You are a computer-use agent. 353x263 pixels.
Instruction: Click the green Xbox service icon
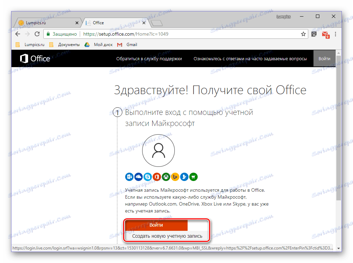[166, 177]
